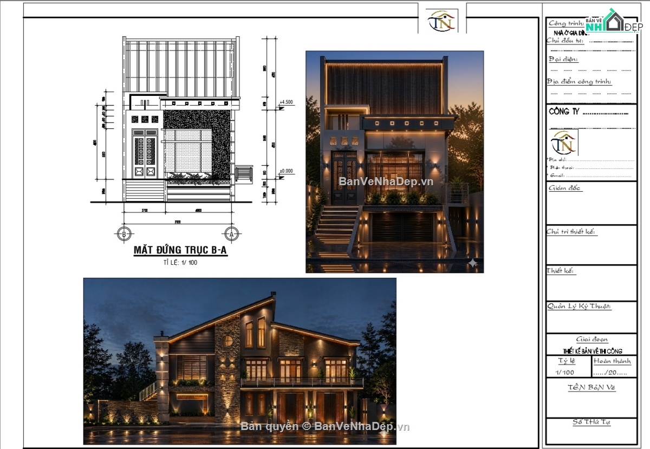Select the TN logo under CÔNG TY

pyautogui.click(x=564, y=142)
